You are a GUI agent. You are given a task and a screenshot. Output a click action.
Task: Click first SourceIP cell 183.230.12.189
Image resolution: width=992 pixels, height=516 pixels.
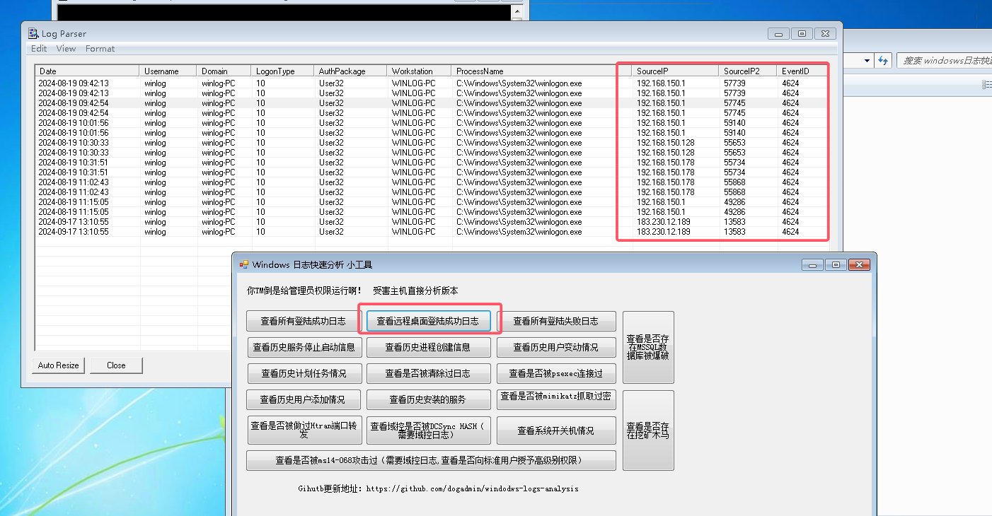pos(664,222)
